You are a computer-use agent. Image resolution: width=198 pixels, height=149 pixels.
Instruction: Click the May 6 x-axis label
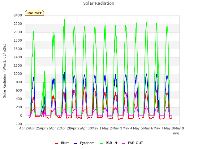coord(148,128)
